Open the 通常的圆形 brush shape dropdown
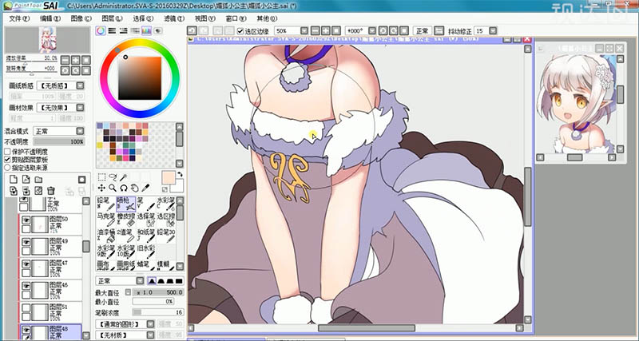The height and width of the screenshot is (341, 639). coord(150,324)
